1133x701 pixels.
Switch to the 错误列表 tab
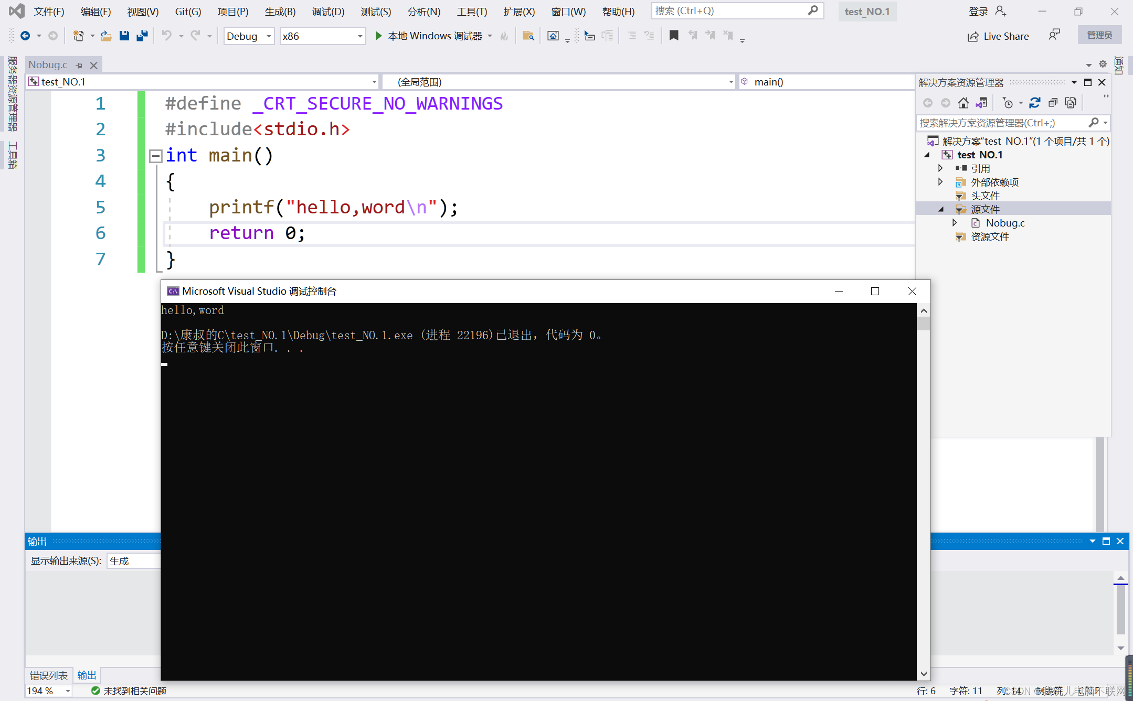coord(49,675)
